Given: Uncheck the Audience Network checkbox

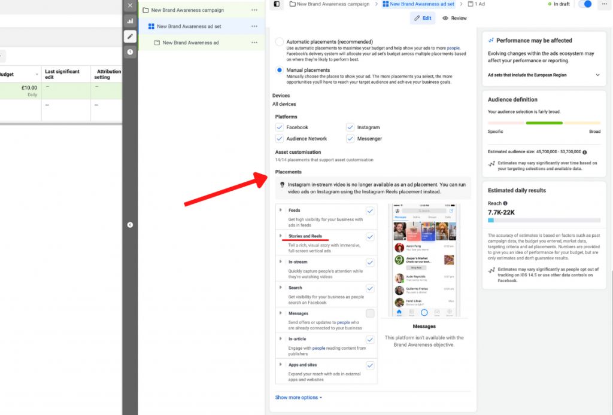Looking at the screenshot, I should (279, 139).
